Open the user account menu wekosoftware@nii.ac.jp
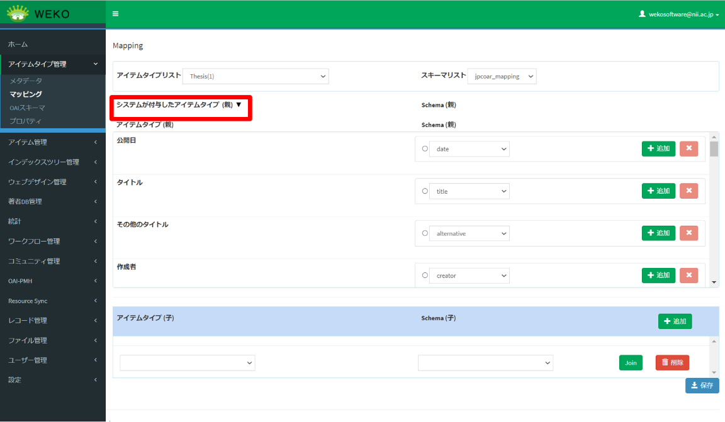The width and height of the screenshot is (725, 422). click(x=678, y=14)
